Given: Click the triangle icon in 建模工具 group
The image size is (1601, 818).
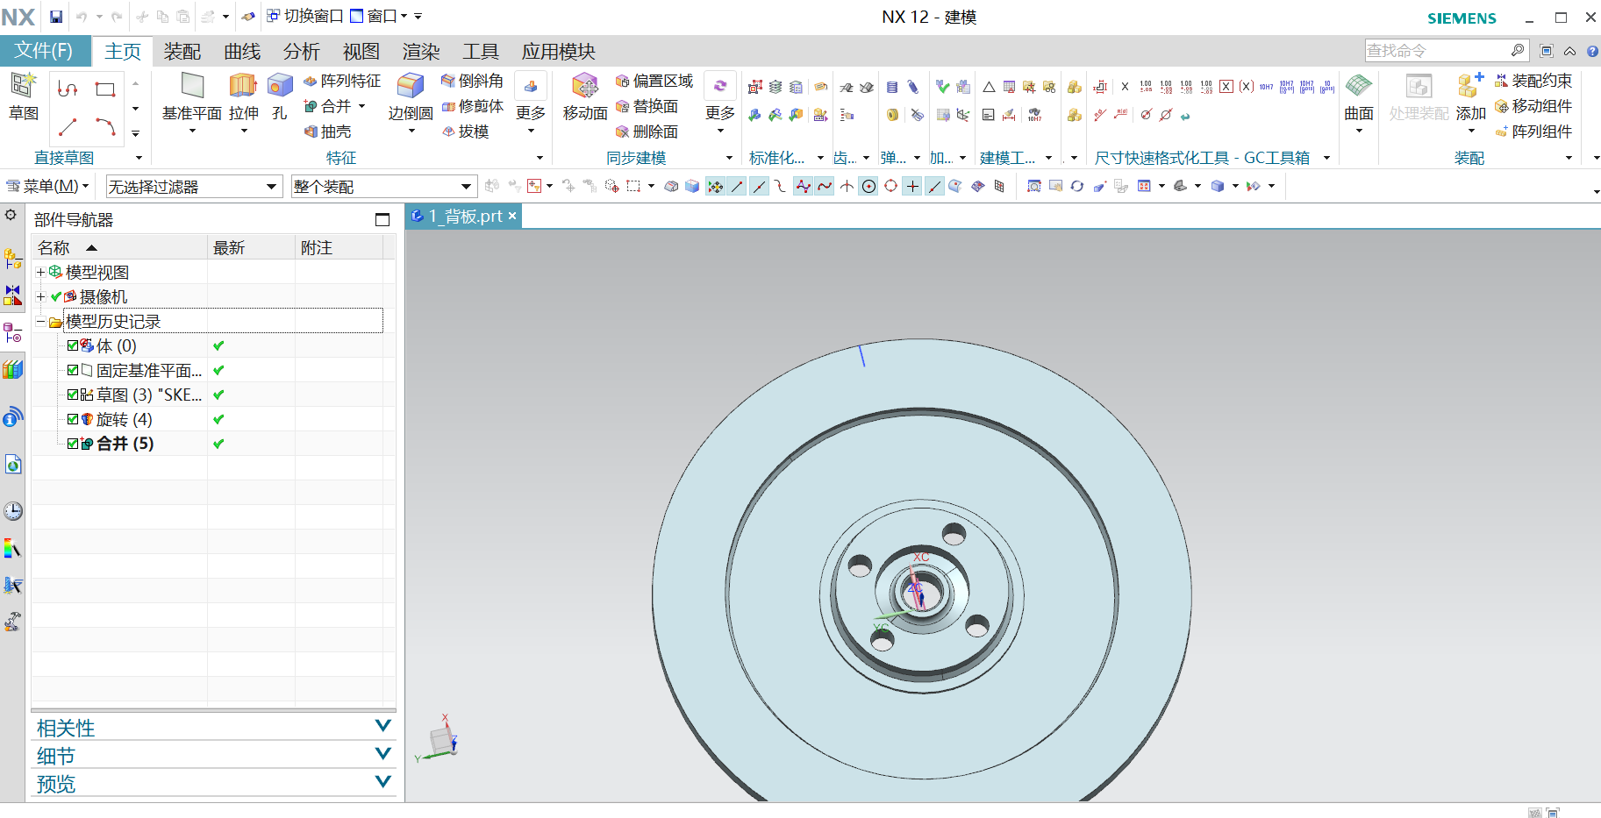Looking at the screenshot, I should 989,87.
